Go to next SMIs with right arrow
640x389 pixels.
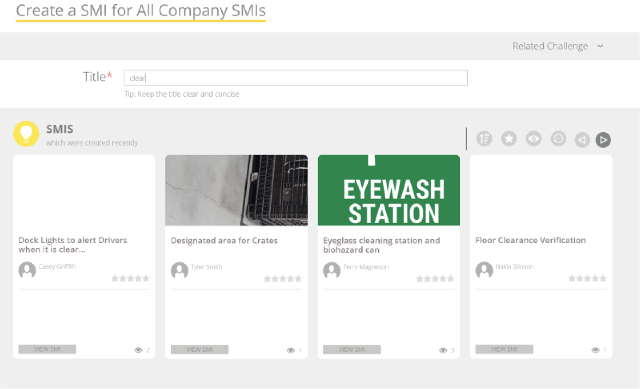pyautogui.click(x=603, y=140)
